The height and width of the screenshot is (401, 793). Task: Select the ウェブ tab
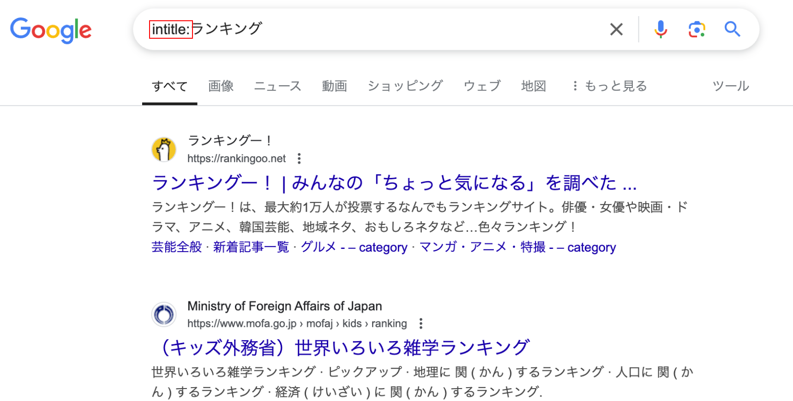point(482,86)
